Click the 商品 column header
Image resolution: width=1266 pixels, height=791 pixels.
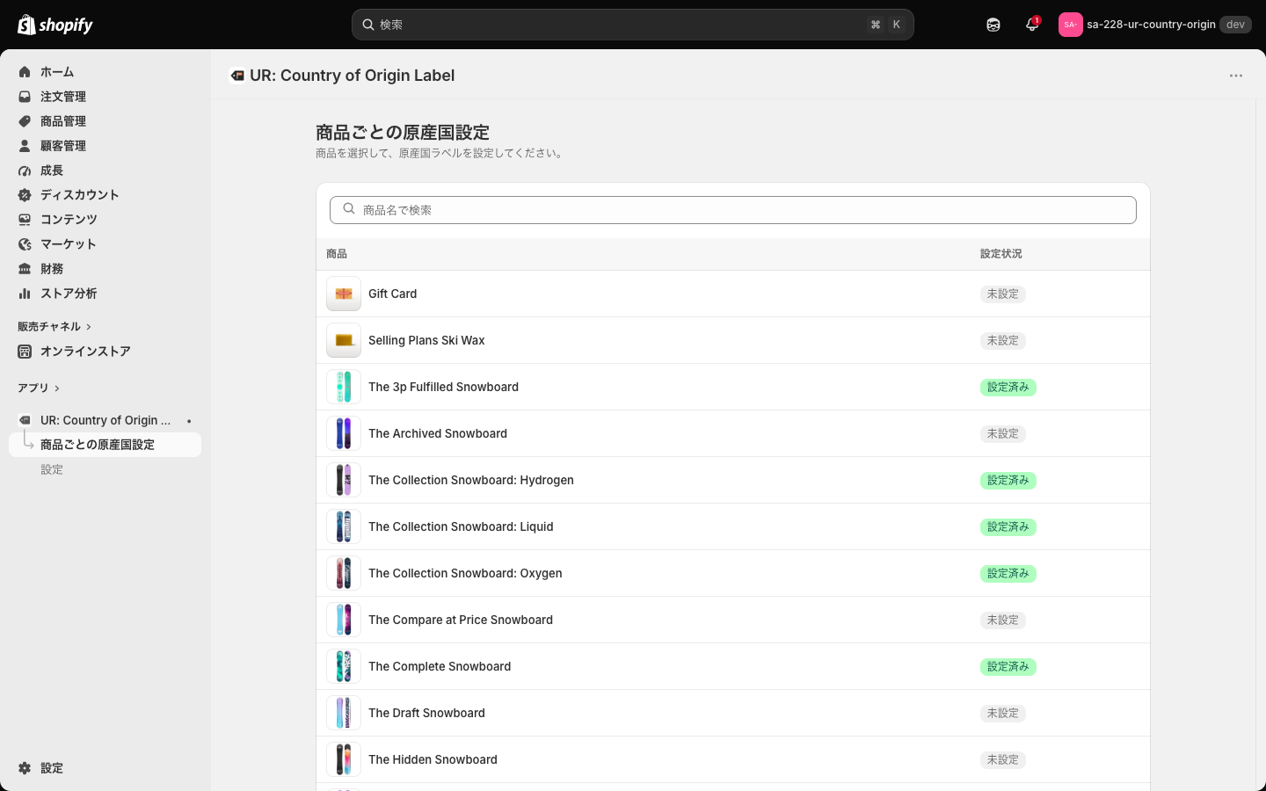coord(337,254)
